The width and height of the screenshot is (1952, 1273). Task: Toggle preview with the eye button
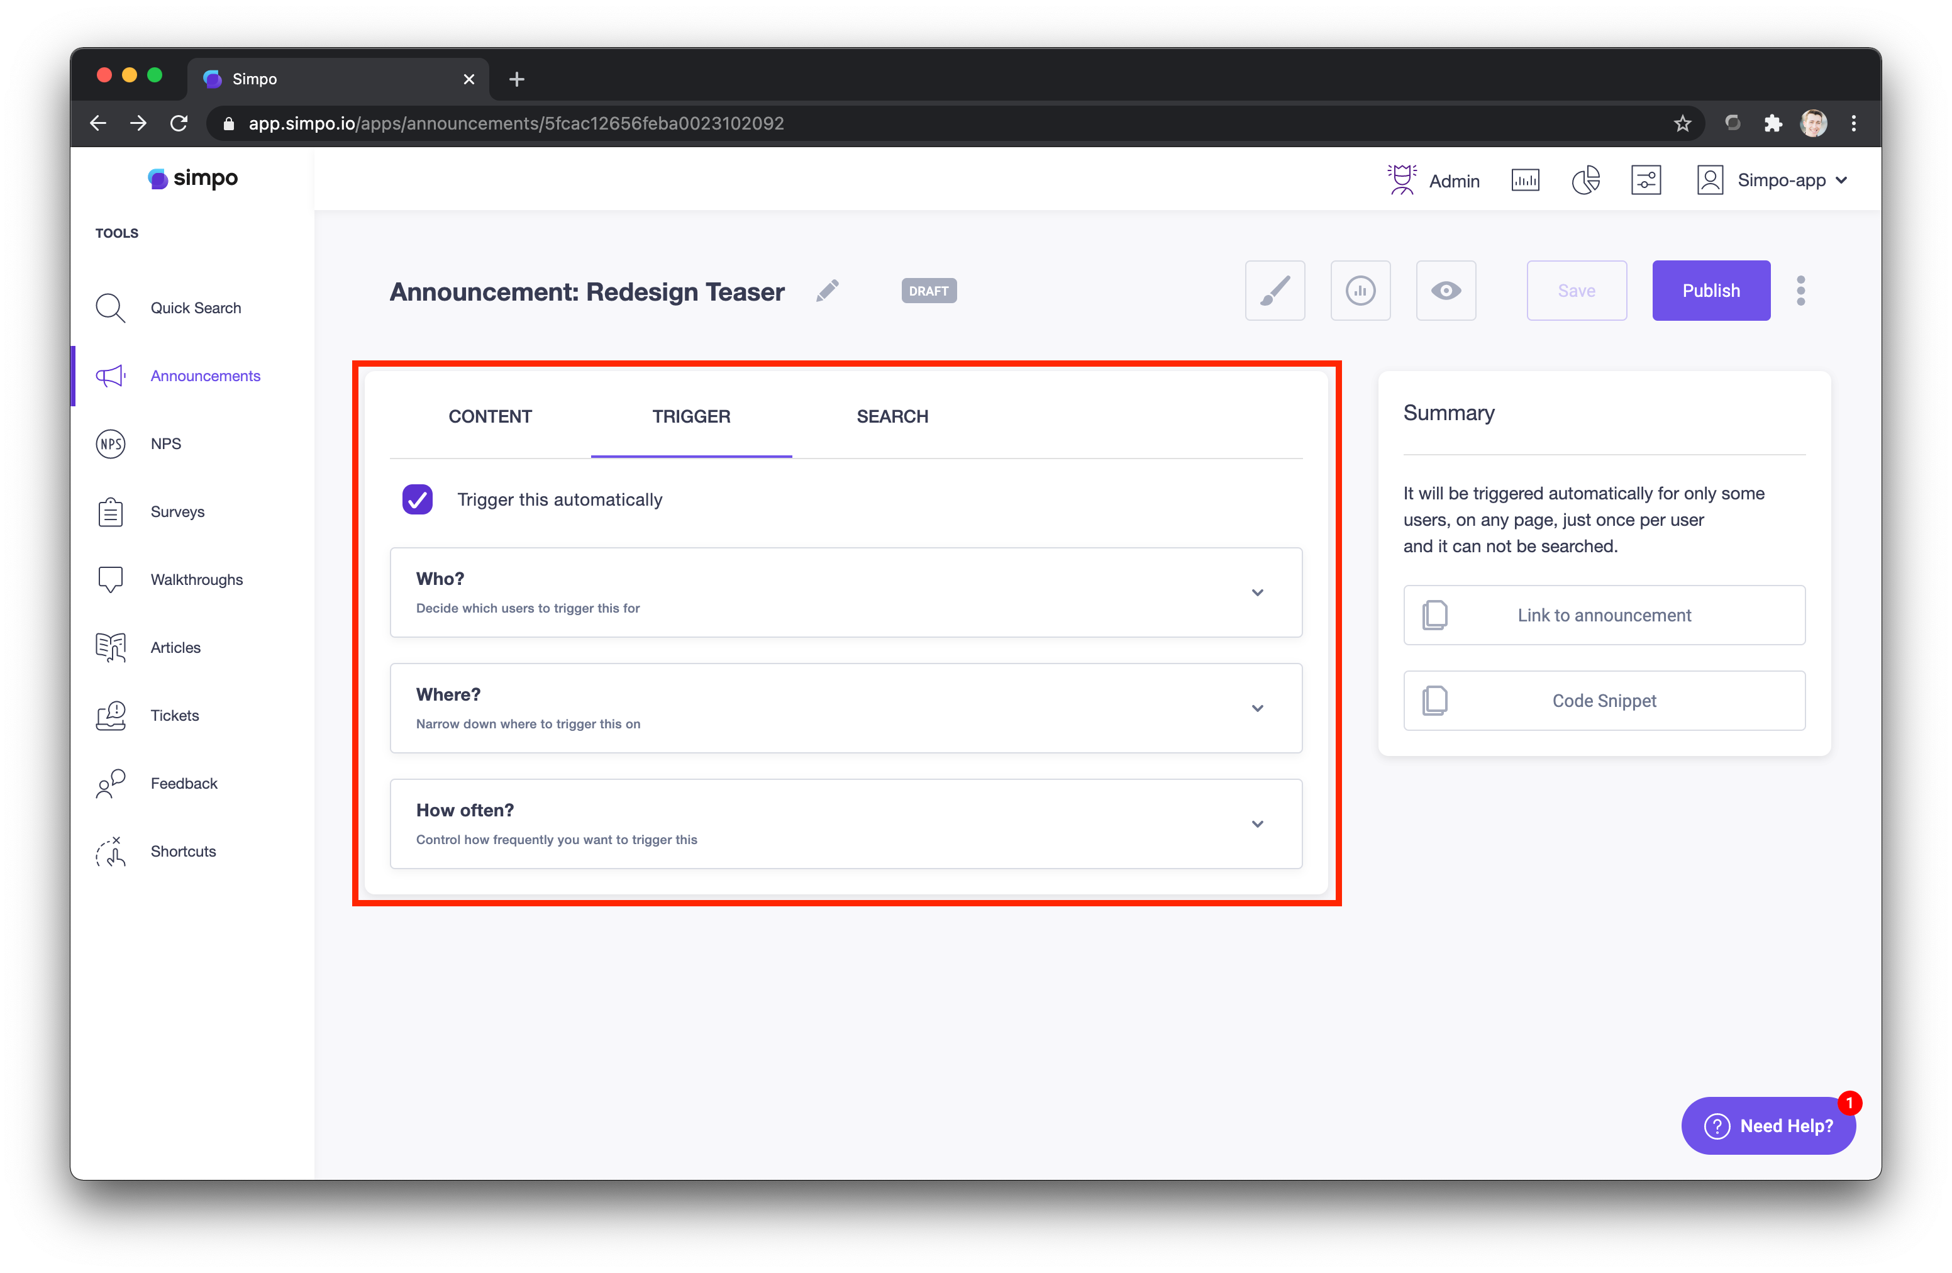pyautogui.click(x=1445, y=291)
